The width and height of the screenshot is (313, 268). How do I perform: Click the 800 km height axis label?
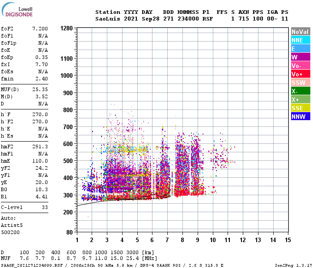point(68,110)
